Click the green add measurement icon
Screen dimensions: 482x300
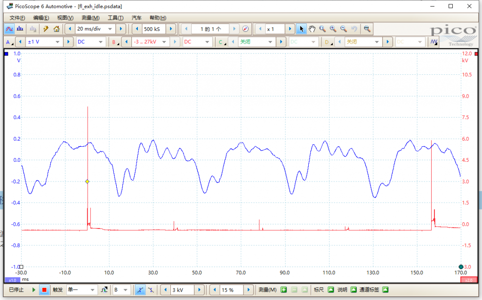(283, 290)
